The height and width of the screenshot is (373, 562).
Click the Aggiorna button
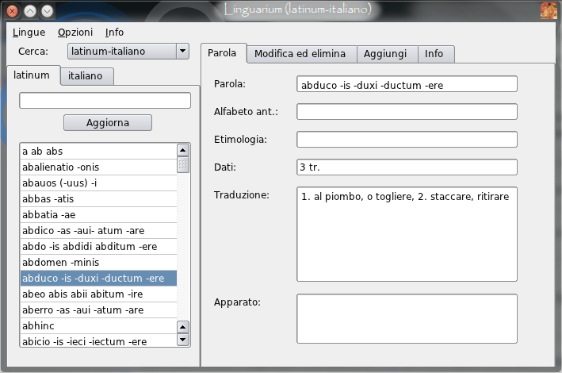(108, 123)
